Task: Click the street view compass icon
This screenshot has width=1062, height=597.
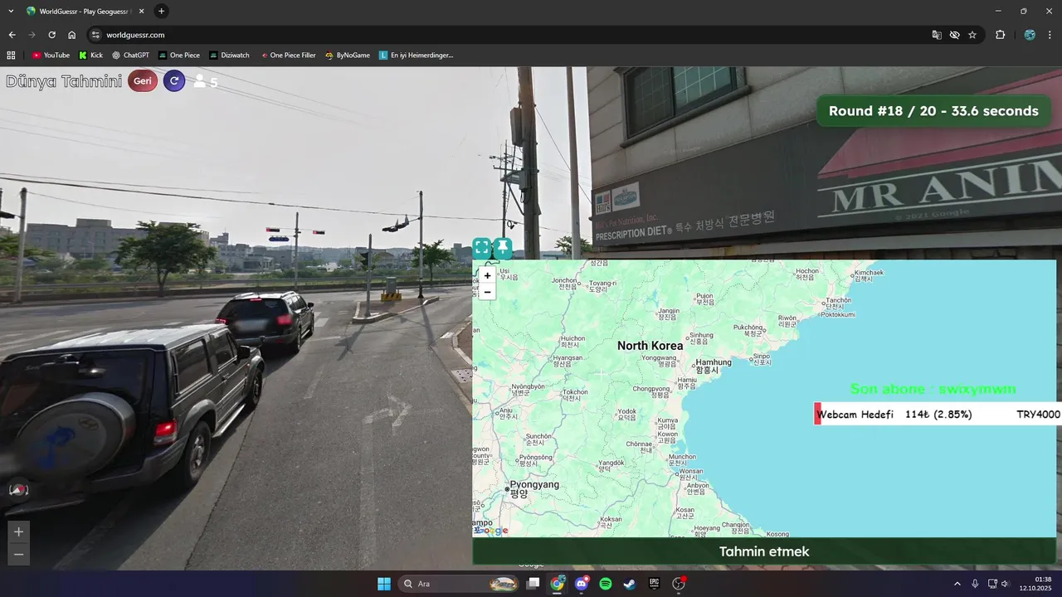Action: tap(18, 490)
